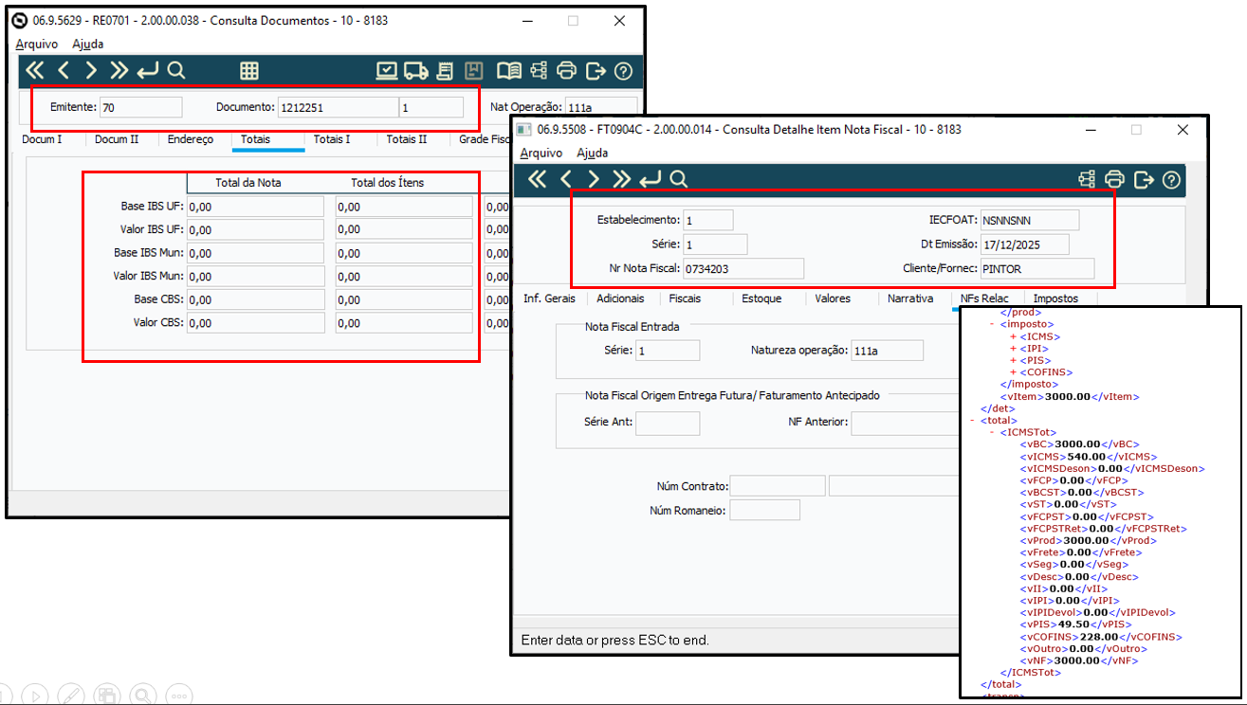Click the return arrow icon in Consulta Documentos

(x=147, y=70)
